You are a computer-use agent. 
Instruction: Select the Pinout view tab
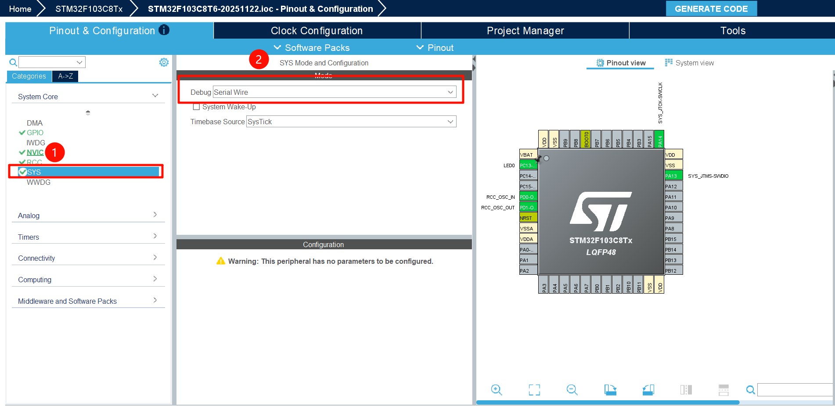[x=621, y=63]
